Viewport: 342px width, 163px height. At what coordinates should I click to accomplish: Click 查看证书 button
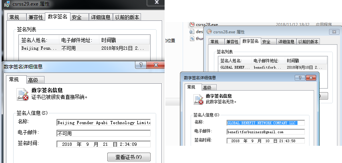click(129, 157)
